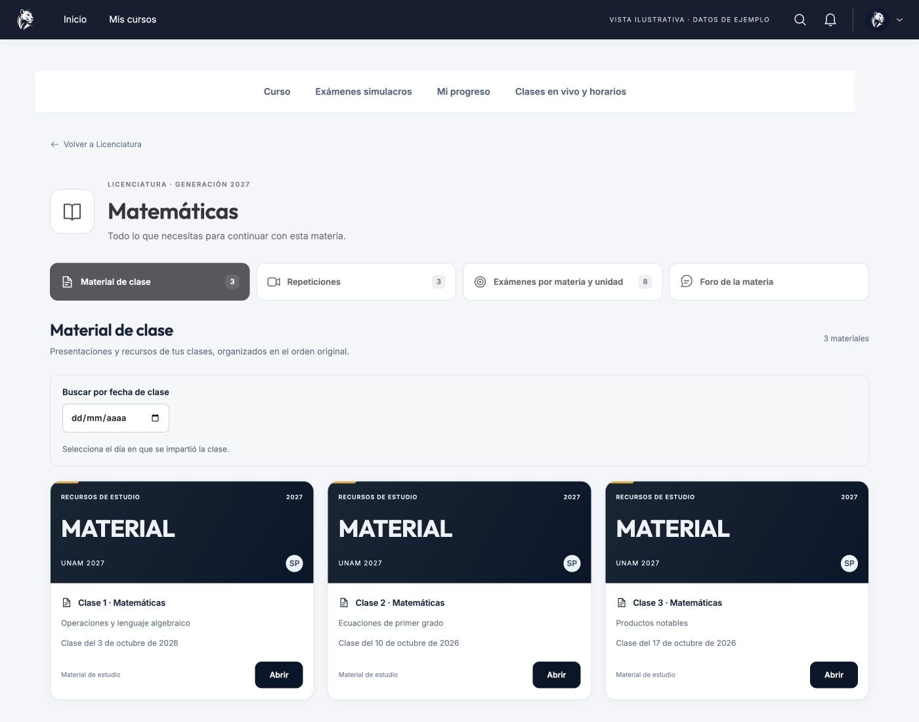Click the SP badge on the Clase 1 card
The width and height of the screenshot is (919, 722).
pos(295,563)
